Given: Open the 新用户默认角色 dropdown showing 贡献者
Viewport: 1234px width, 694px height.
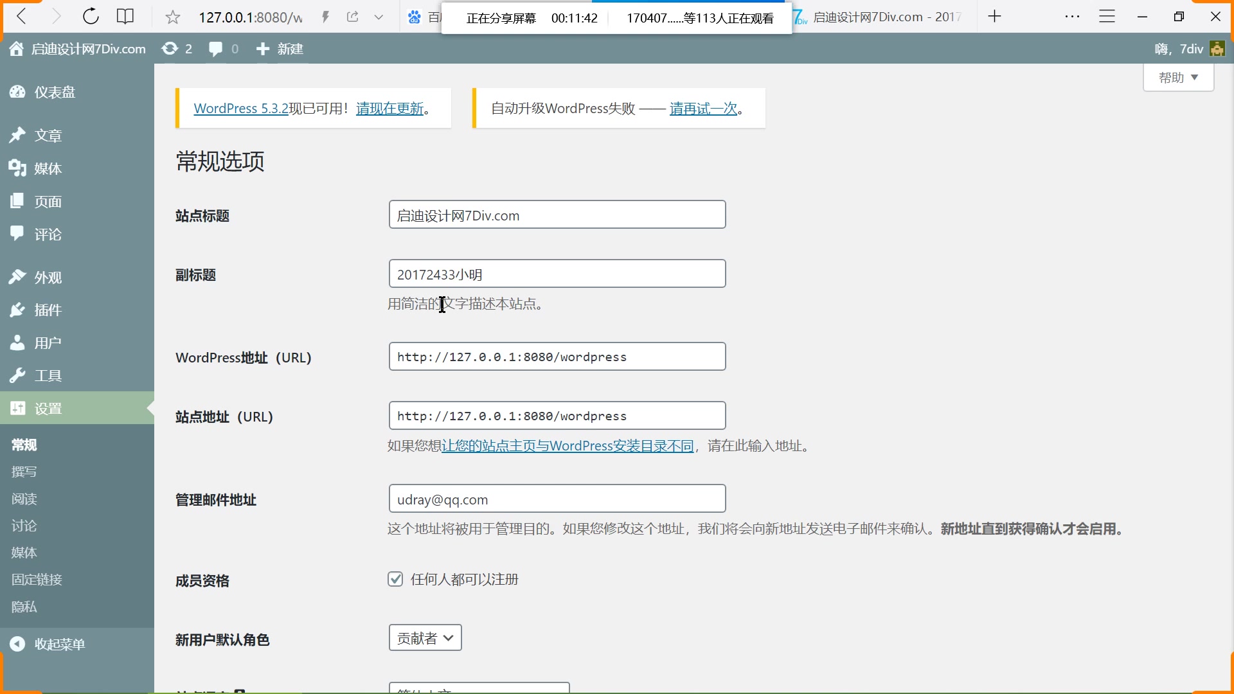Looking at the screenshot, I should 425,637.
